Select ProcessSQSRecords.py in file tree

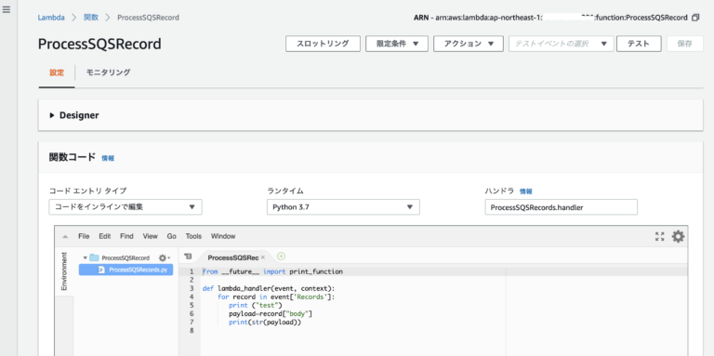[x=126, y=270]
